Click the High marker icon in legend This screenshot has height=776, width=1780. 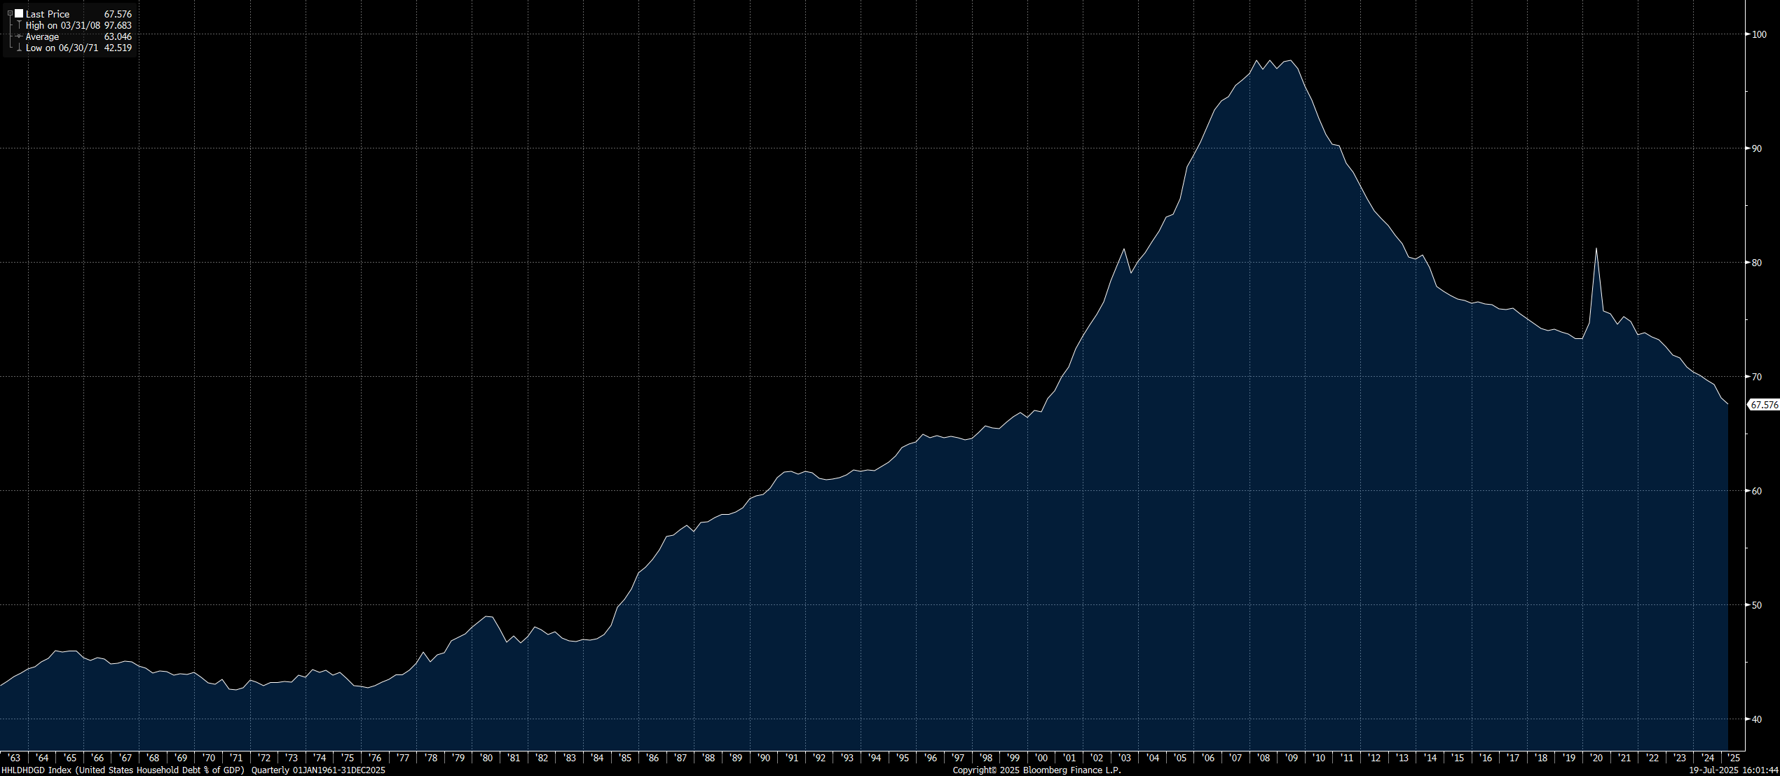click(19, 25)
